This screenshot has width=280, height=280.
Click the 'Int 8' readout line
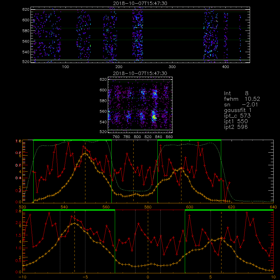[236, 93]
